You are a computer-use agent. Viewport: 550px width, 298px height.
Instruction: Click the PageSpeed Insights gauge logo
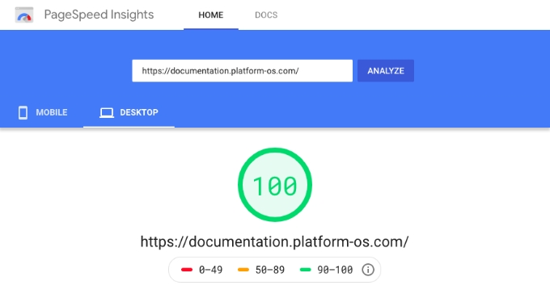[x=24, y=15]
